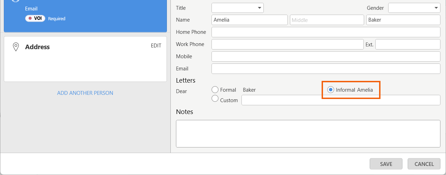Focus the Work Phone input field

tap(287, 44)
